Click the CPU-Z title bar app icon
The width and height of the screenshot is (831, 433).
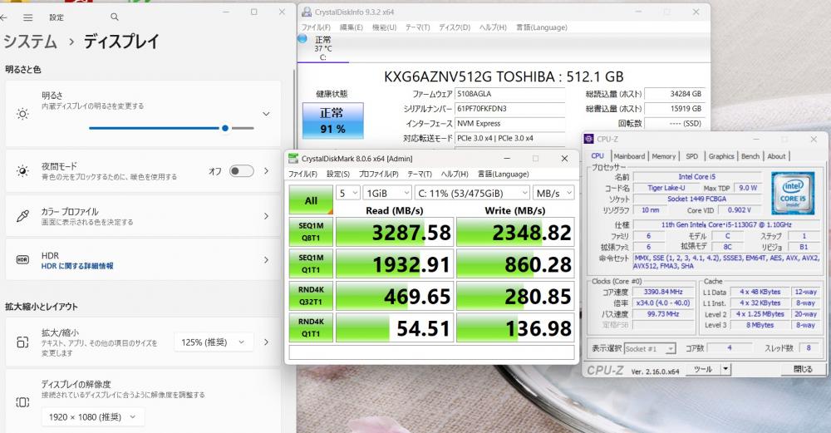click(x=589, y=139)
